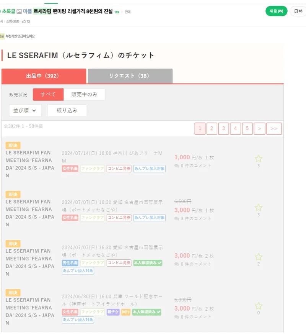
Task: Star the listing with the crossed-out 6,500円 price
Action: pos(258,208)
